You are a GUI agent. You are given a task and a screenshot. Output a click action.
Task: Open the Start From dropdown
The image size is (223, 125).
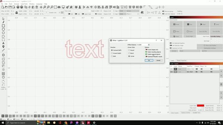tap(216, 36)
